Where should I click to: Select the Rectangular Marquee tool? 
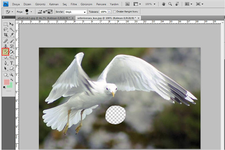6,24
